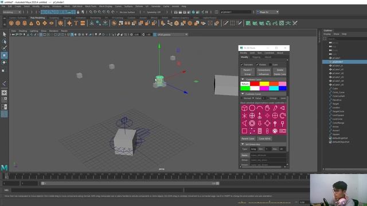This screenshot has height=206, width=367.
Task: Toggle the Rotate checkbox
Action: pos(257,65)
